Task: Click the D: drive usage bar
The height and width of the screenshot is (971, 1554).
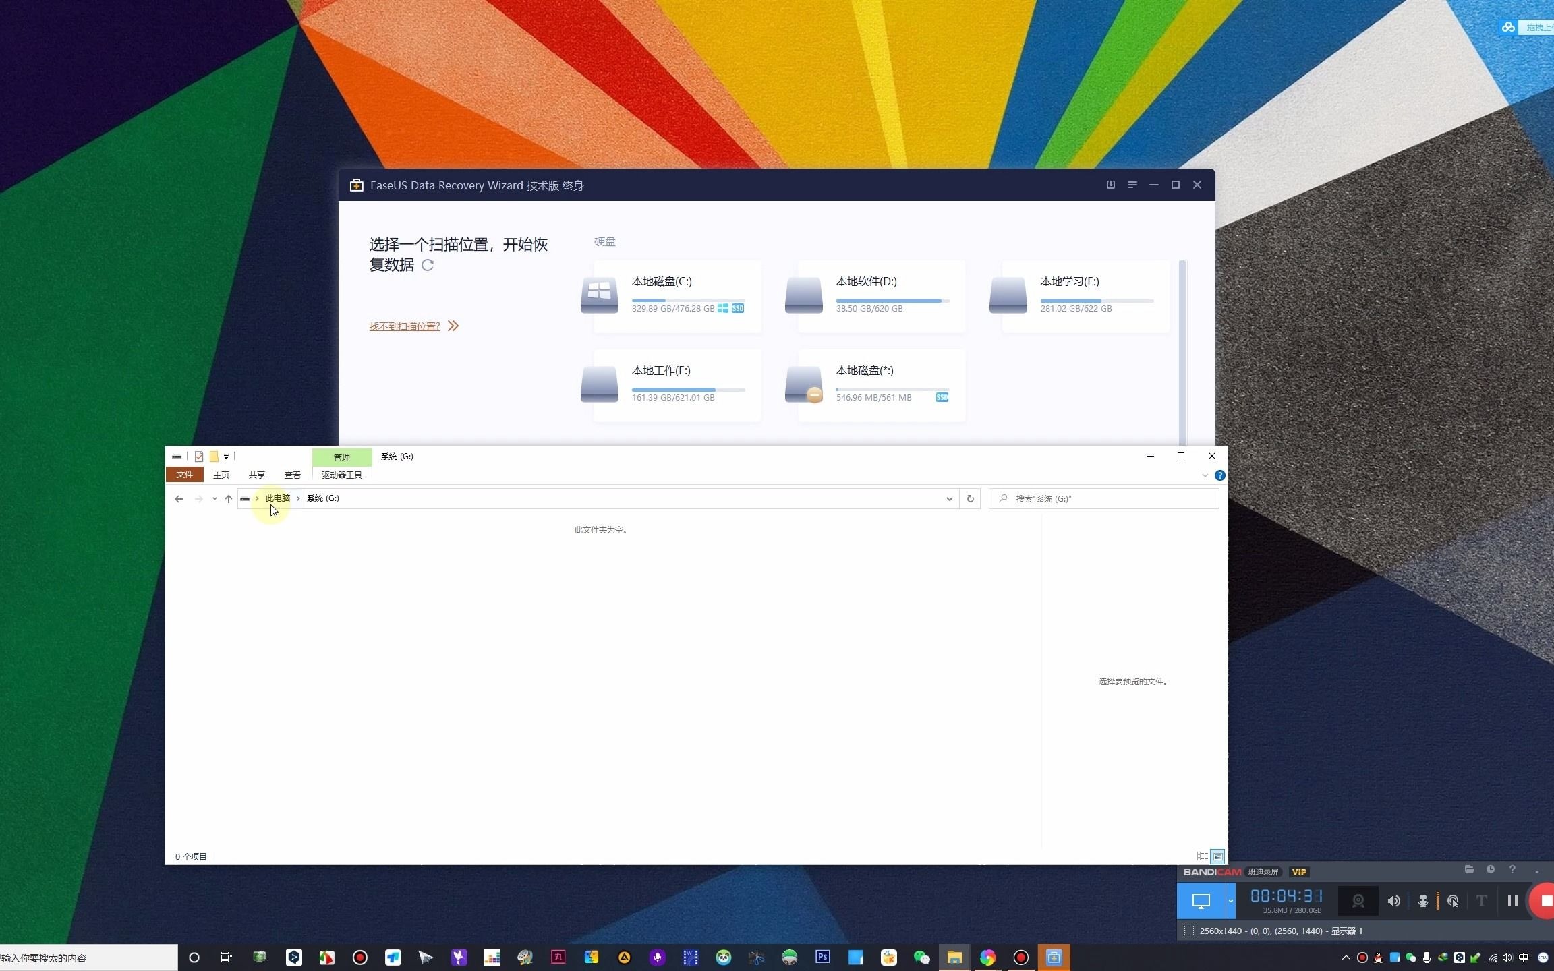Action: point(892,301)
